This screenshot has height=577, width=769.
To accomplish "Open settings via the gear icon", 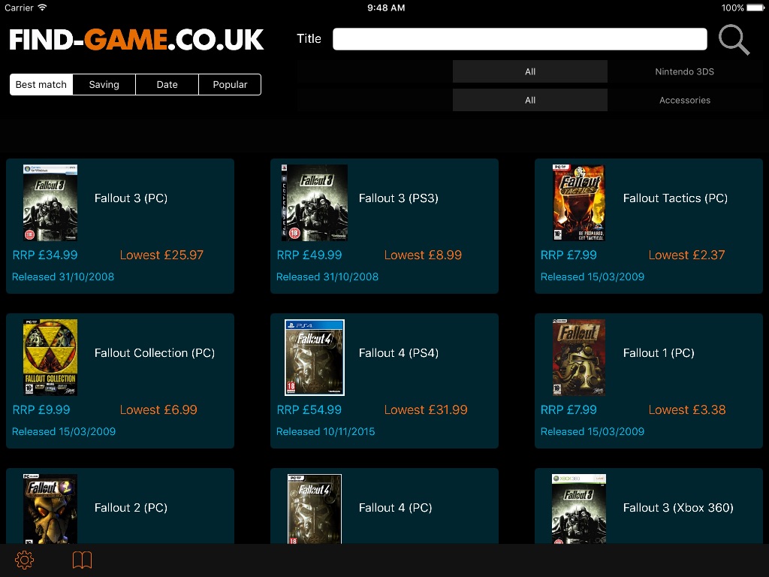I will click(x=24, y=560).
